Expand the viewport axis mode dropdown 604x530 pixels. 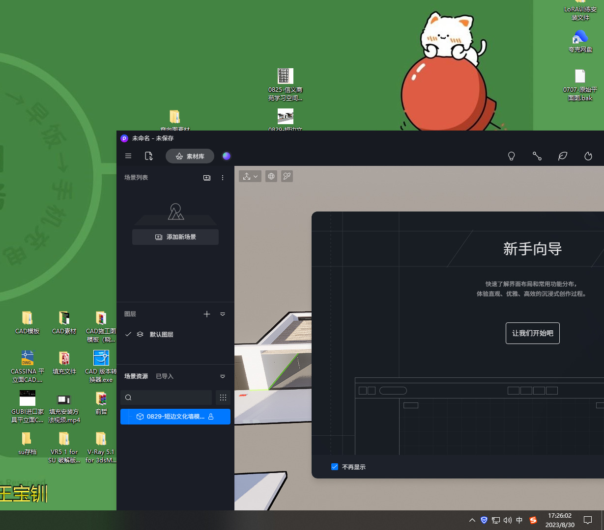[250, 176]
